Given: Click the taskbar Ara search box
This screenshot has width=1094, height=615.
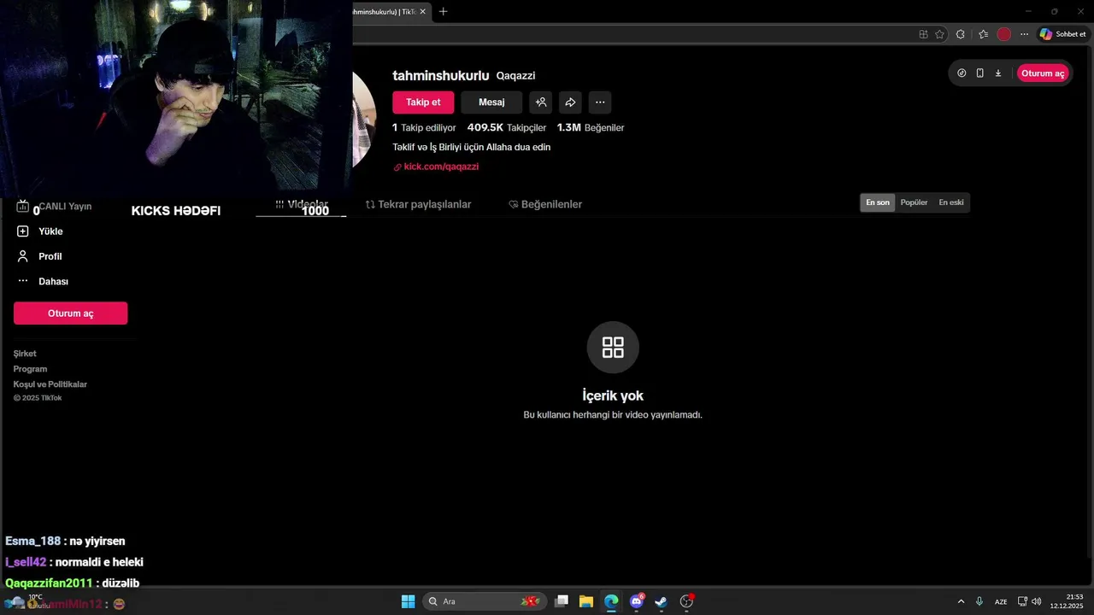Looking at the screenshot, I should pyautogui.click(x=485, y=601).
